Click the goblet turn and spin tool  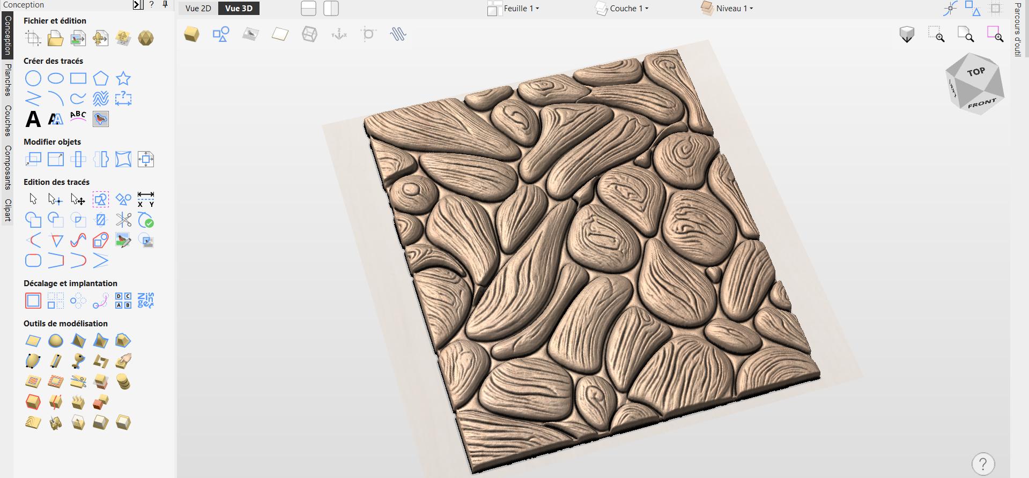78,361
